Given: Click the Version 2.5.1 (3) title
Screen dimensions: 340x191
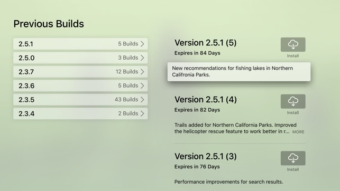Looking at the screenshot, I should pyautogui.click(x=206, y=156).
